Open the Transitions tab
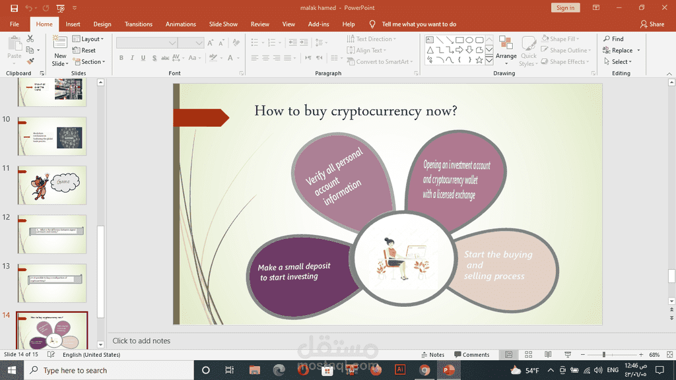This screenshot has height=380, width=676. 139,24
